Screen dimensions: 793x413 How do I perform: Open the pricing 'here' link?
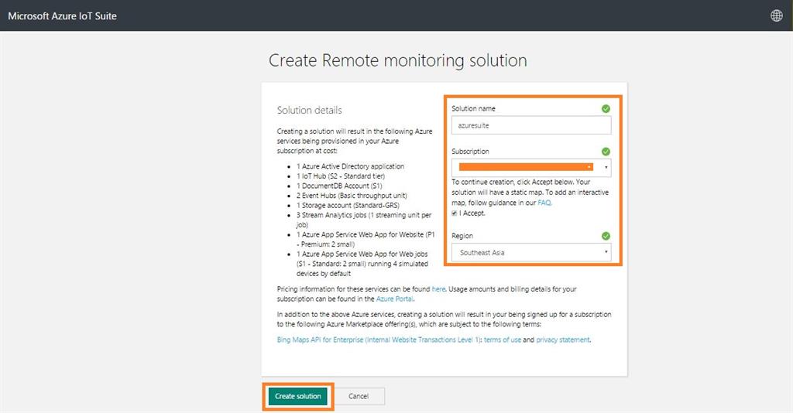coord(438,289)
